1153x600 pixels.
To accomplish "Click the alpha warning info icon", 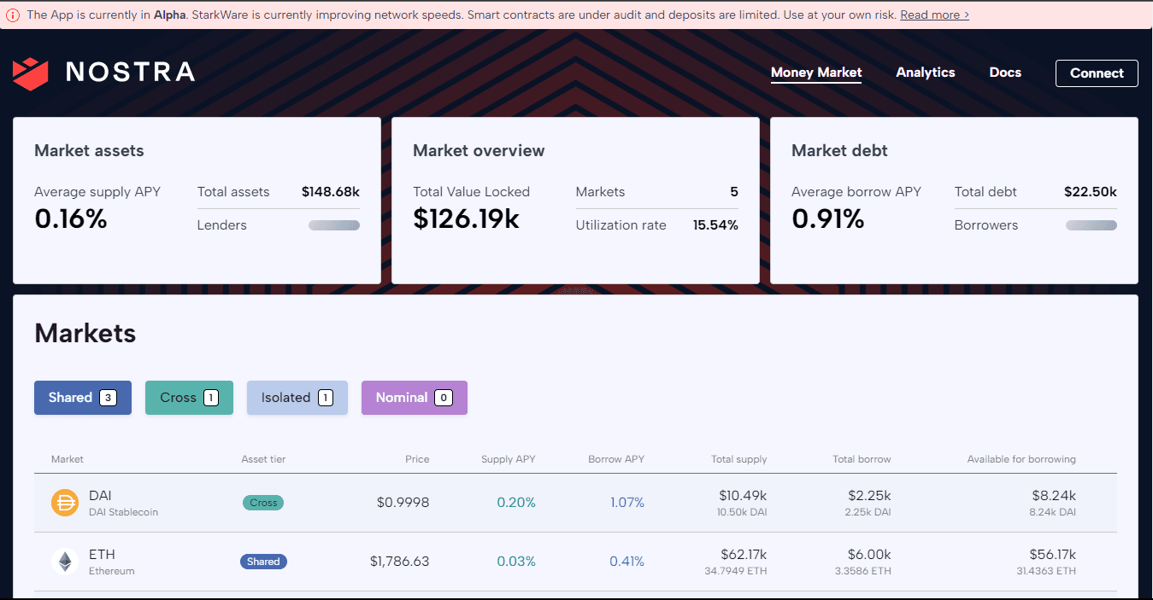I will (x=14, y=15).
